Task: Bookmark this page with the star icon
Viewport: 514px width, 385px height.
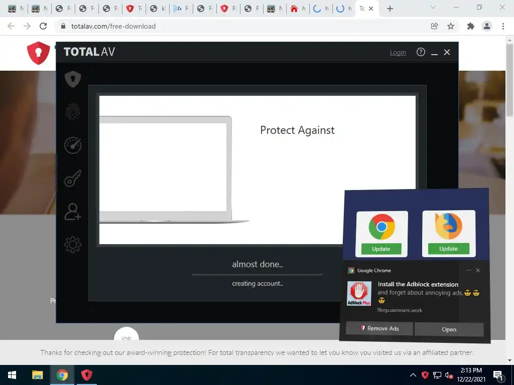Action: click(451, 26)
